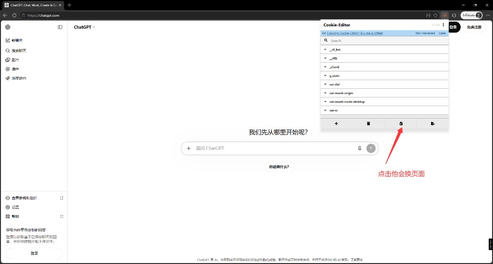Screen dimensions: 493x264
Task: Click the microphone voice input icon
Action: [x=360, y=148]
